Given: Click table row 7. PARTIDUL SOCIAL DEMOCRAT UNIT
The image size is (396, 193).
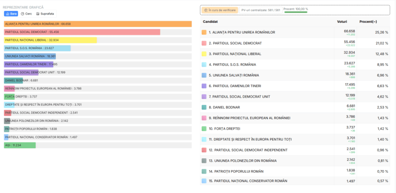Looking at the screenshot, I should (x=295, y=97).
